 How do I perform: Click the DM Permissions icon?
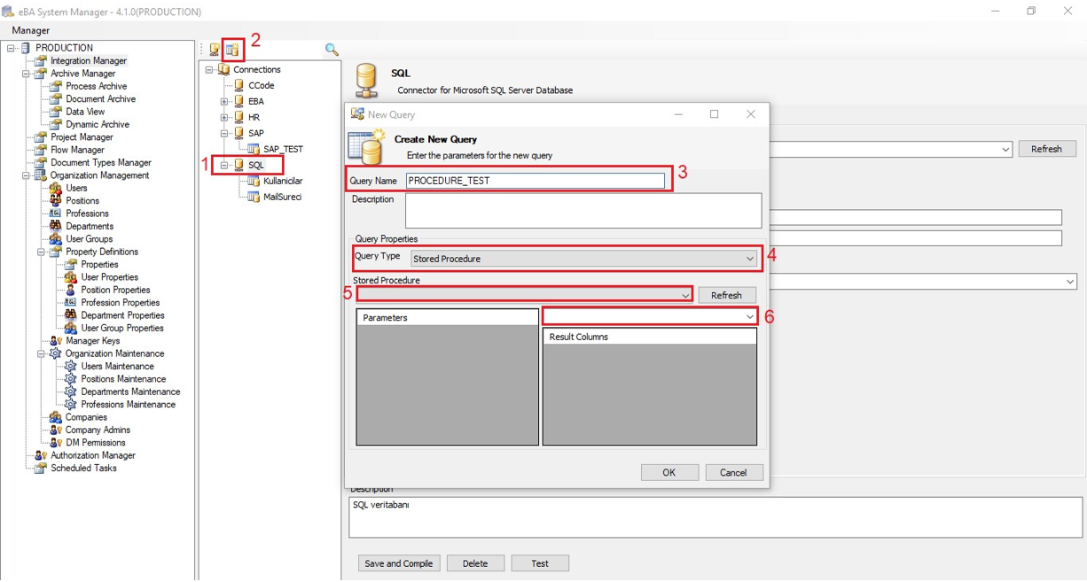tap(56, 443)
